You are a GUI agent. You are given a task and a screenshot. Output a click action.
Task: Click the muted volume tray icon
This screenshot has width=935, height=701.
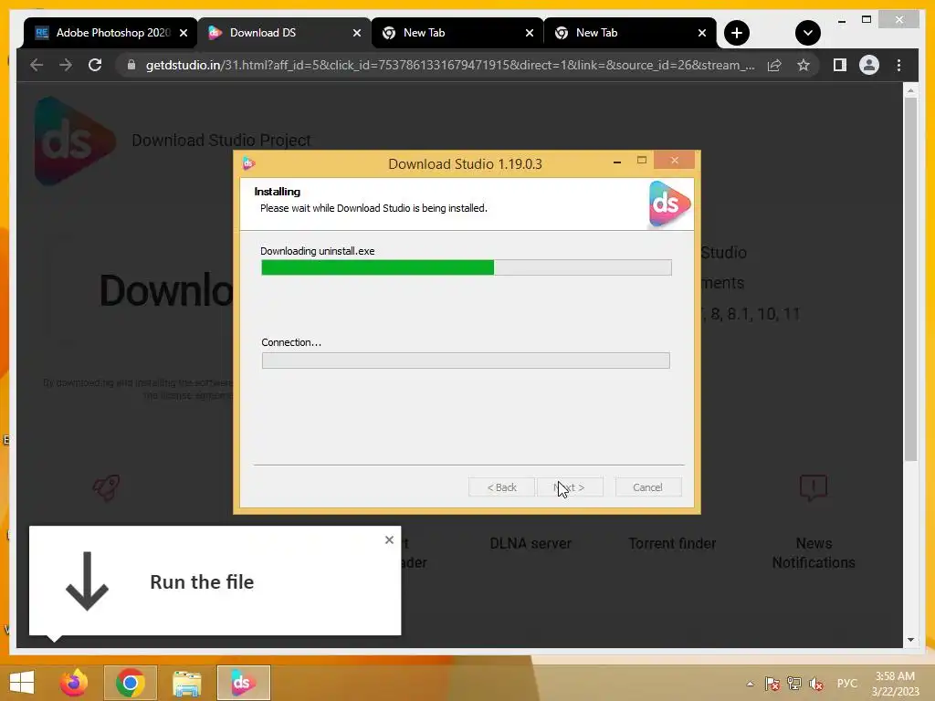[x=816, y=684]
